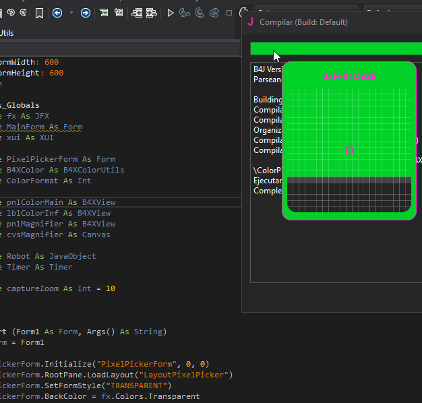
Task: Open the navigation history dropdown arrow
Action: (71, 13)
